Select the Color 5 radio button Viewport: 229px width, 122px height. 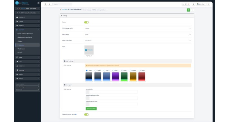122,71
